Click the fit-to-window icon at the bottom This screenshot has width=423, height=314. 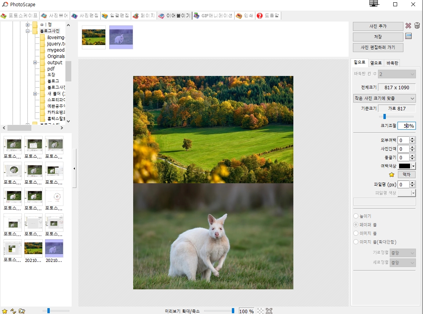269,311
